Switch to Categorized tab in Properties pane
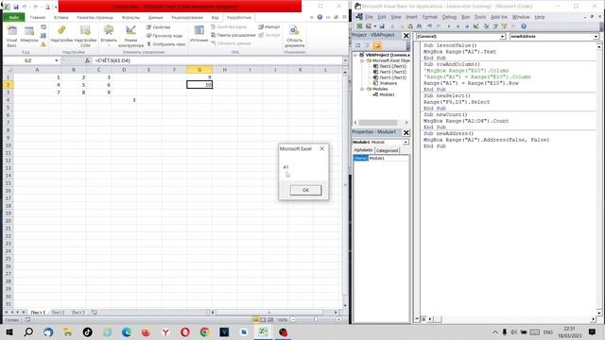605x340 pixels. coord(387,150)
